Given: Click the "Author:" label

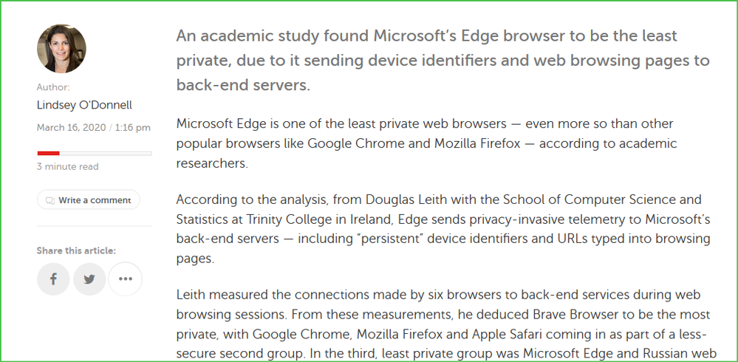Looking at the screenshot, I should tap(53, 87).
